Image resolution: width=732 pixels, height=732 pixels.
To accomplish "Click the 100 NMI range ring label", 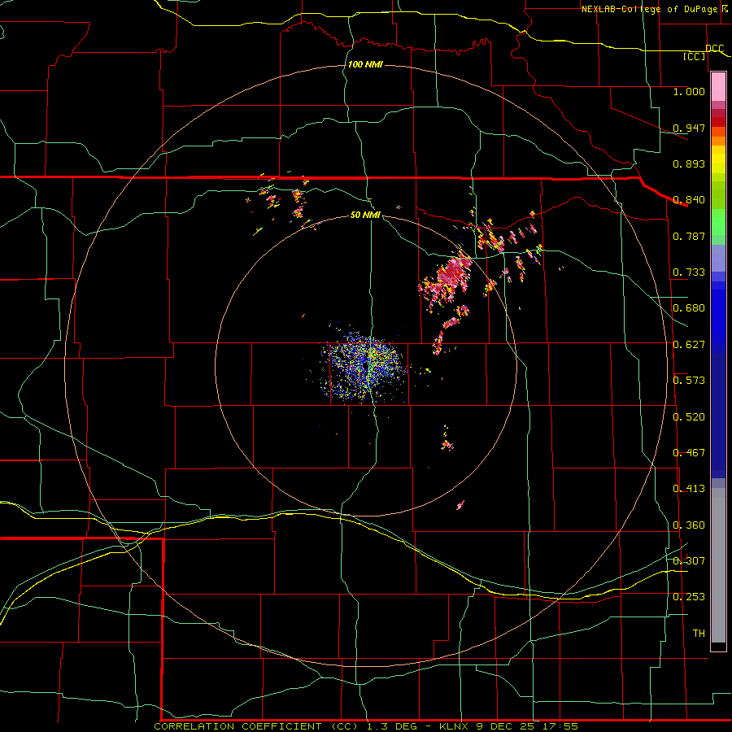I will (365, 64).
